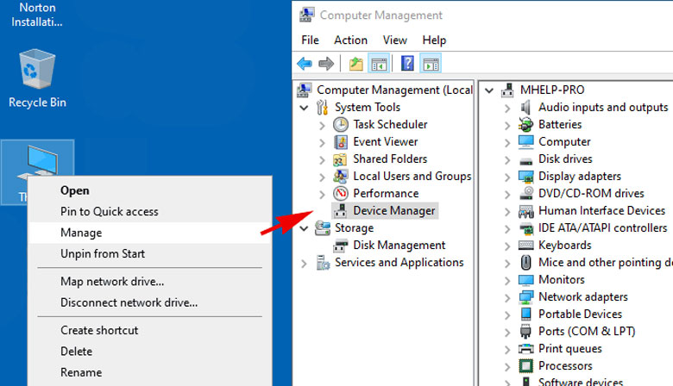Click the Help book icon in toolbar
This screenshot has width=673, height=386.
tap(407, 64)
